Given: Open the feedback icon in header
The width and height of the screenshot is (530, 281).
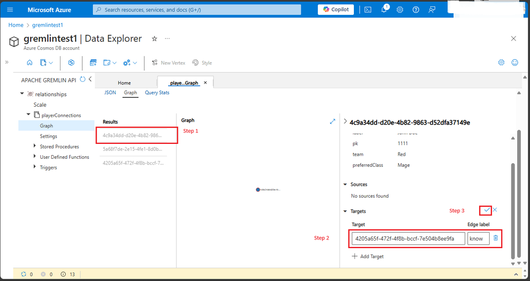Looking at the screenshot, I should click(x=432, y=10).
